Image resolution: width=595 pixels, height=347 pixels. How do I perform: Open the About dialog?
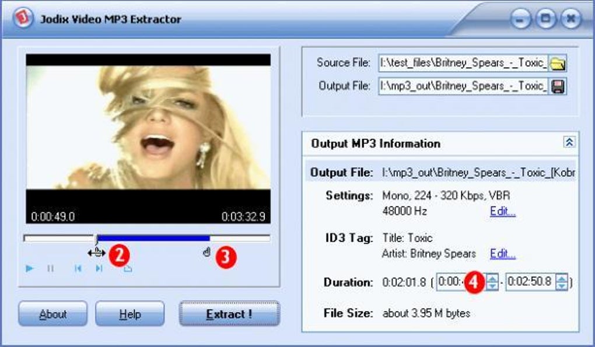pyautogui.click(x=52, y=314)
